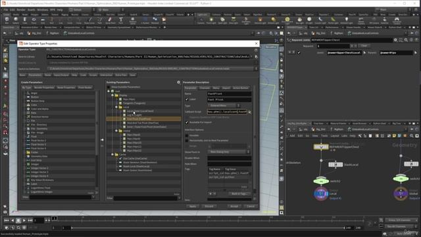The width and height of the screenshot is (421, 237).
Task: Click the Discard button
Action: click(209, 206)
